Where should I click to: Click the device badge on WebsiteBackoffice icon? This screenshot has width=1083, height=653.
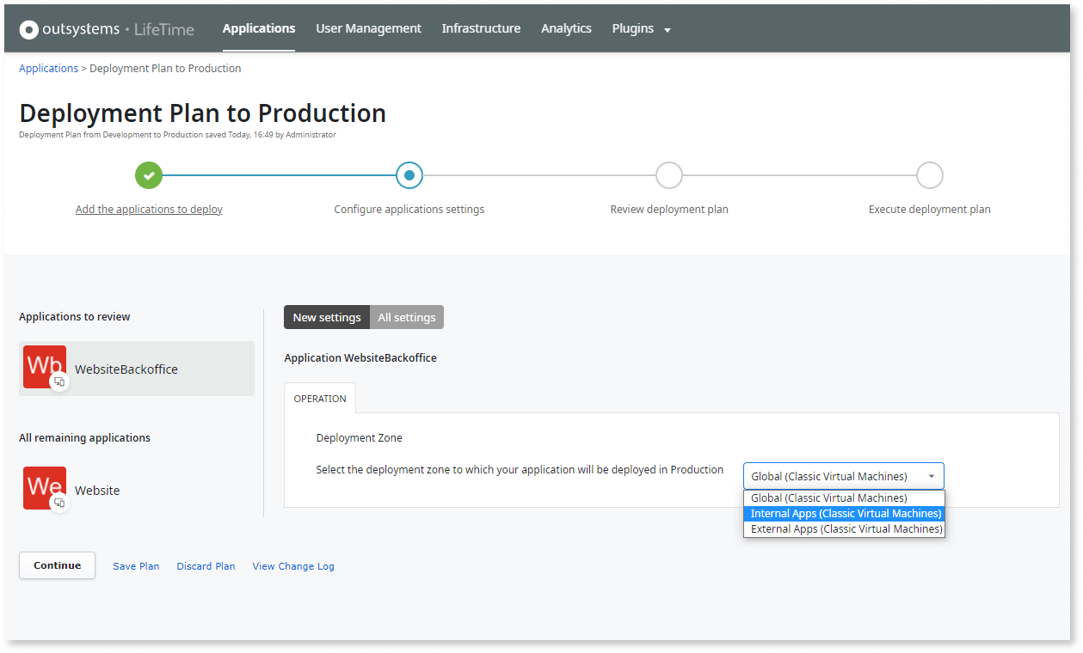[59, 381]
